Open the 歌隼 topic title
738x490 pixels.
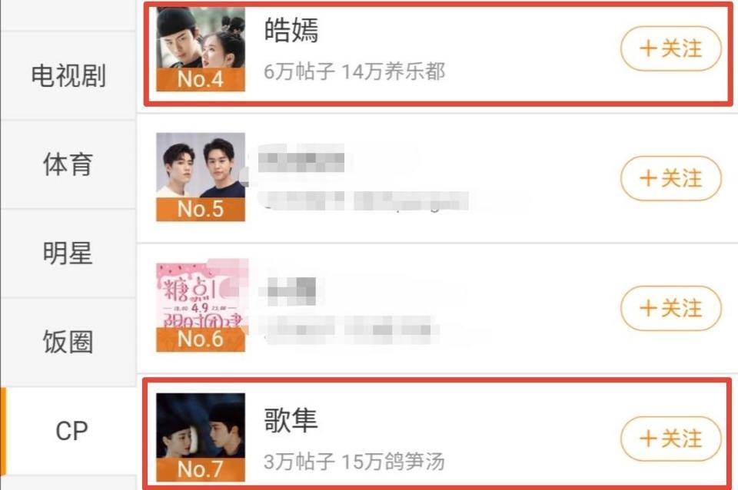(x=291, y=419)
